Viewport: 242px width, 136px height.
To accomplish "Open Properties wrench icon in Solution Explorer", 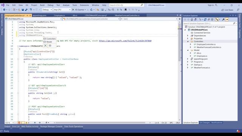I will (x=223, y=19).
